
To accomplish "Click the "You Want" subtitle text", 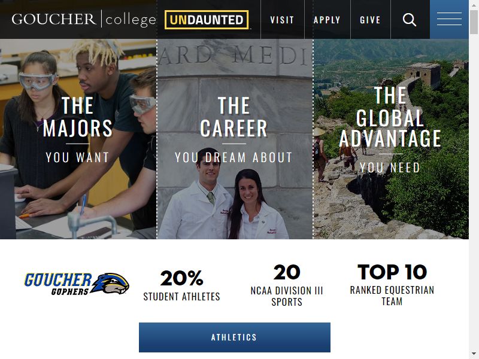I will coord(77,157).
